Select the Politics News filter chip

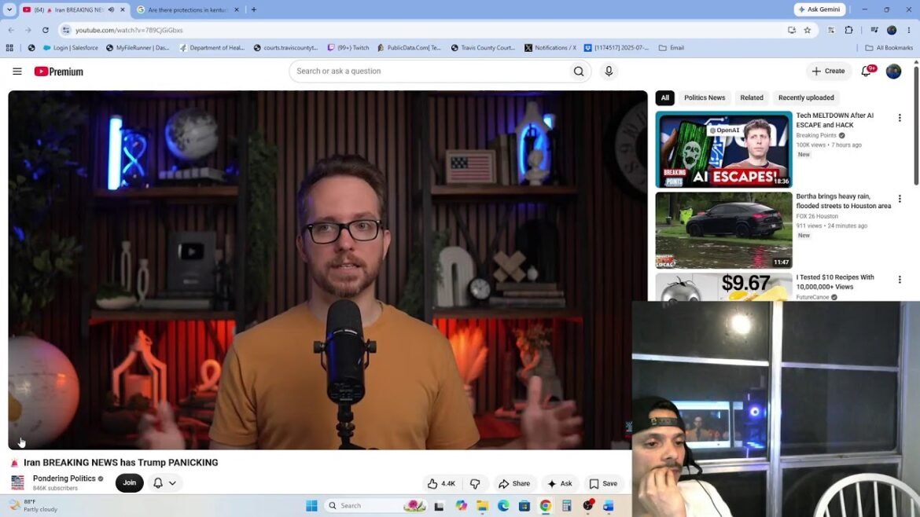[704, 98]
